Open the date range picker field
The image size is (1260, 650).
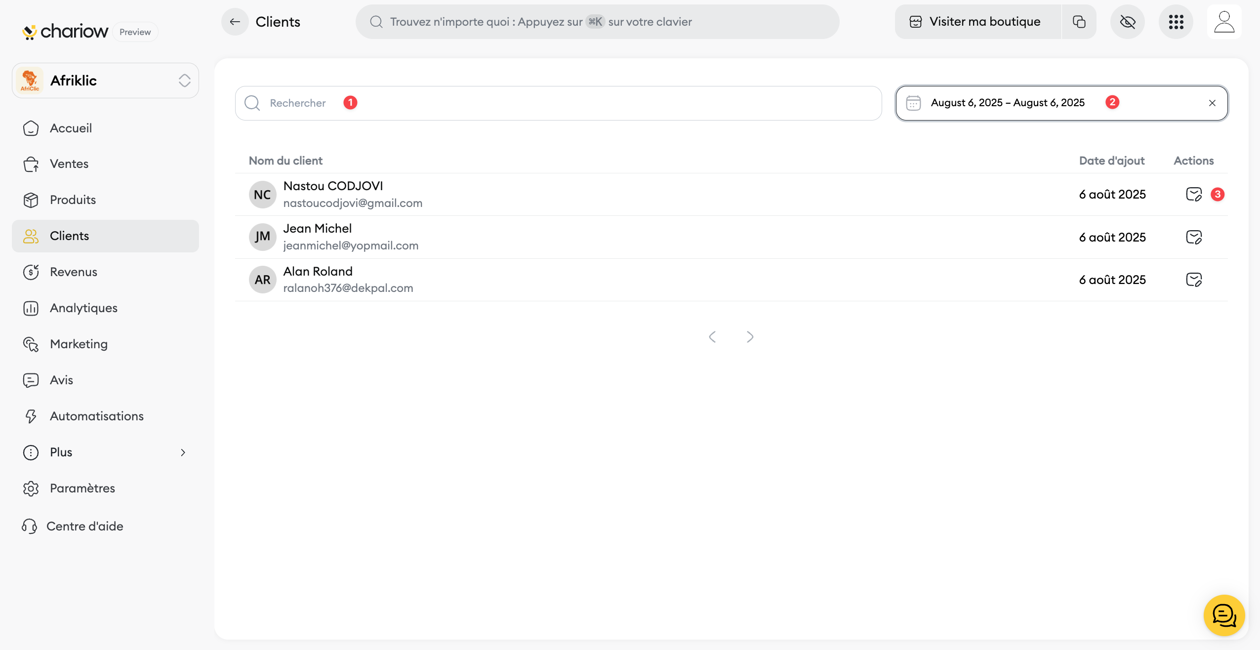click(1008, 103)
